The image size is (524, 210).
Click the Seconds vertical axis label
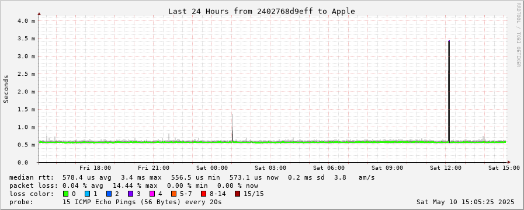click(6, 89)
